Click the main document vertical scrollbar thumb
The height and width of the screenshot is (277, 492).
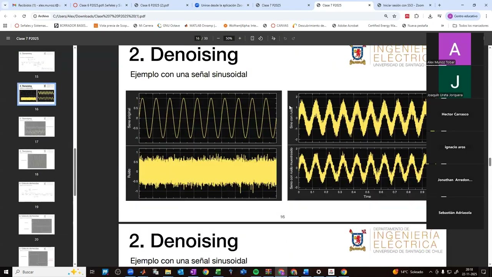[490, 162]
